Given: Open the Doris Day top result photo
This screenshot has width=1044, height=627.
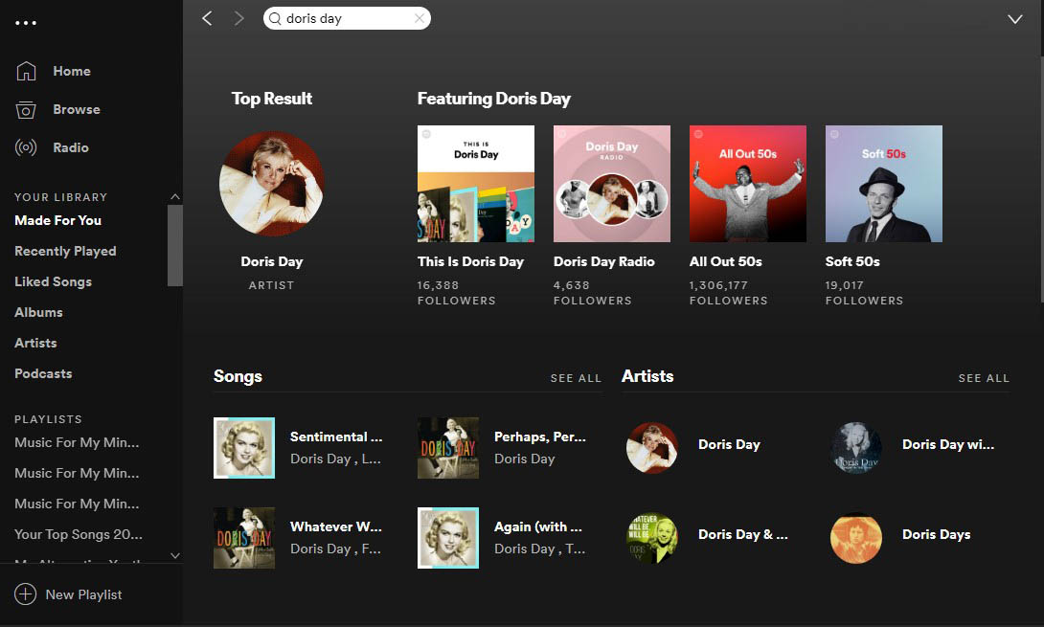Looking at the screenshot, I should (x=272, y=184).
